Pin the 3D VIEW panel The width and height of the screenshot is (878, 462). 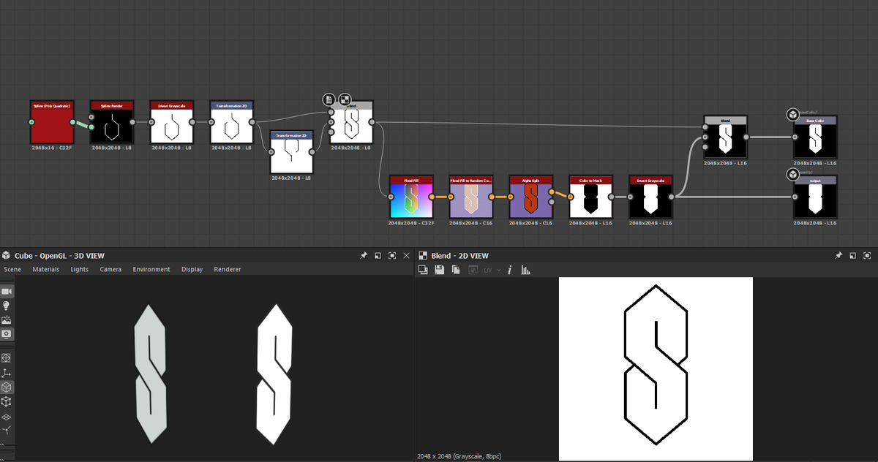[364, 256]
